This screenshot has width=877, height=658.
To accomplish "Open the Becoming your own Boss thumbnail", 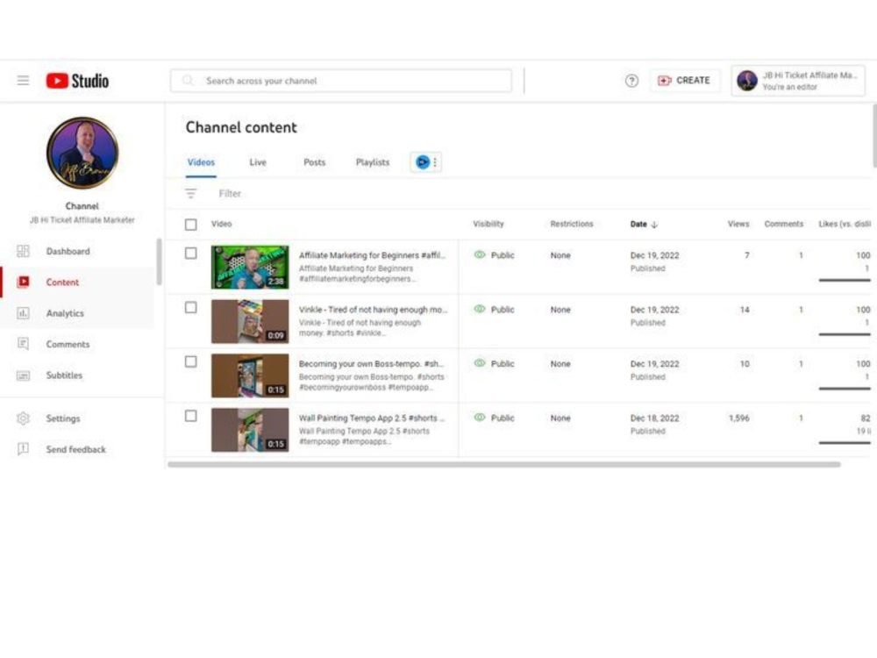I will click(x=250, y=376).
